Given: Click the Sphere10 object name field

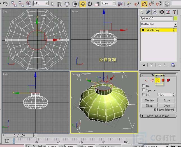Looking at the screenshot, I should coord(156,19).
